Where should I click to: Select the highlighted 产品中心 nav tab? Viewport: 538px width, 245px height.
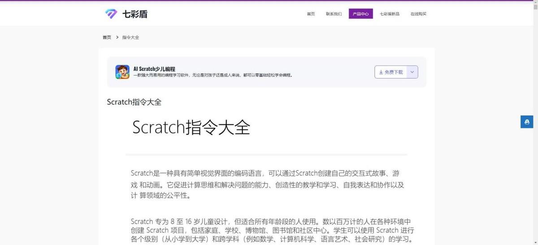click(x=360, y=14)
